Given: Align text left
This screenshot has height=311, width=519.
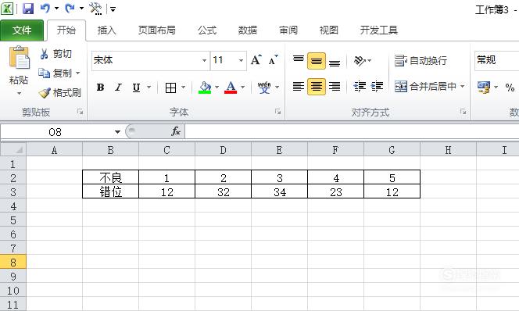Looking at the screenshot, I should pos(299,87).
